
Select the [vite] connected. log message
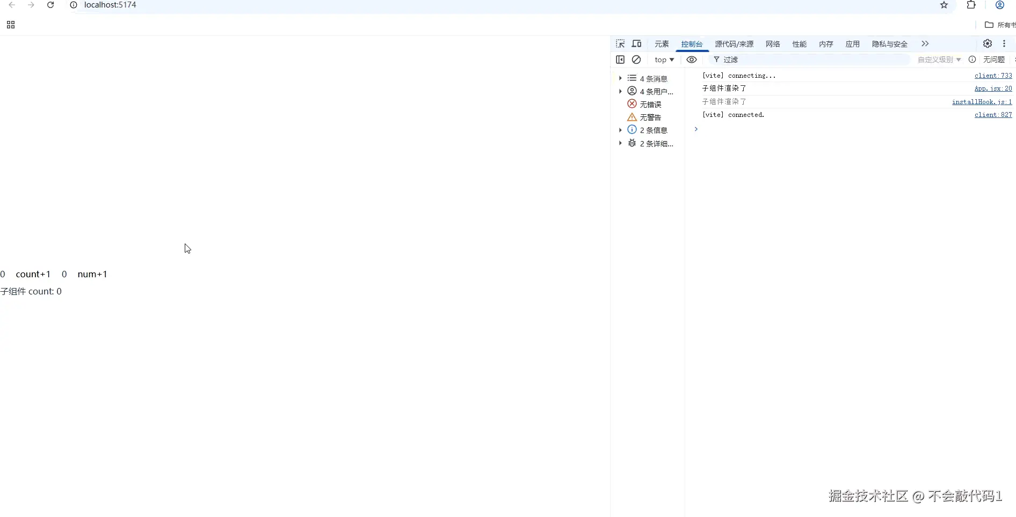733,115
